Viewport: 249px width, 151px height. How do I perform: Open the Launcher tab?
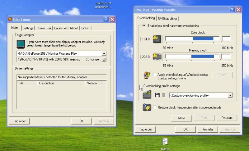(60, 28)
